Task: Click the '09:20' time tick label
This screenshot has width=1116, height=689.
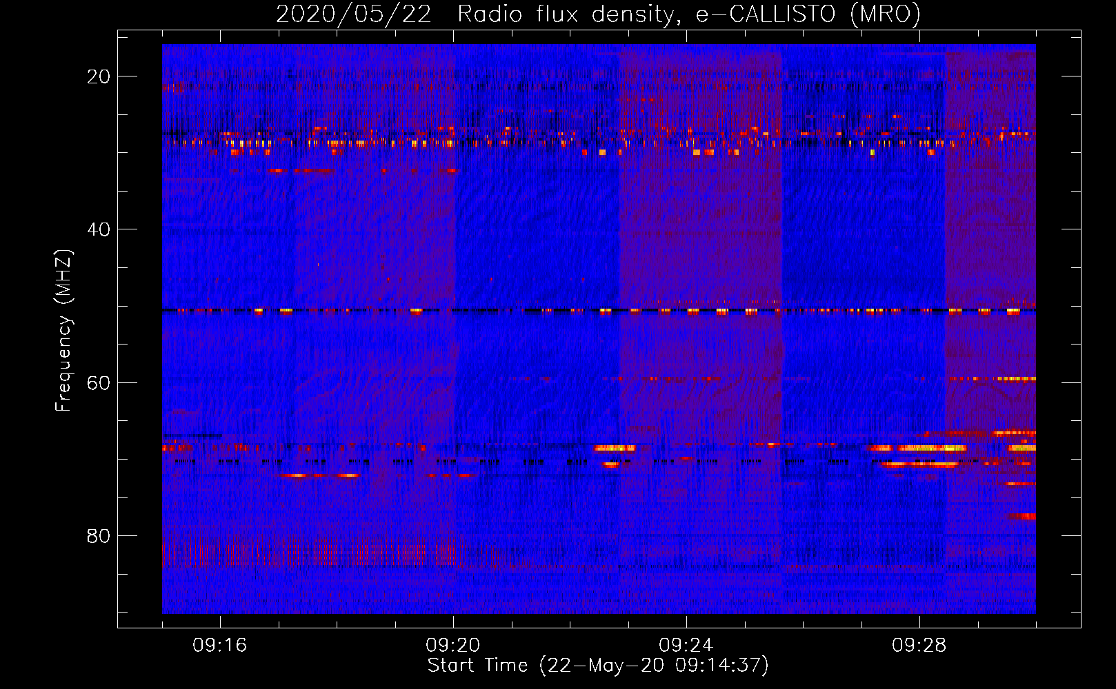Action: pos(453,646)
